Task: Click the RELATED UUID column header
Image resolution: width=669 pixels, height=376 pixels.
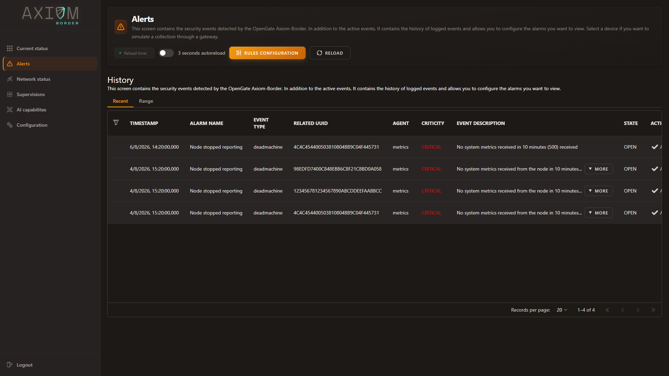Action: point(310,123)
